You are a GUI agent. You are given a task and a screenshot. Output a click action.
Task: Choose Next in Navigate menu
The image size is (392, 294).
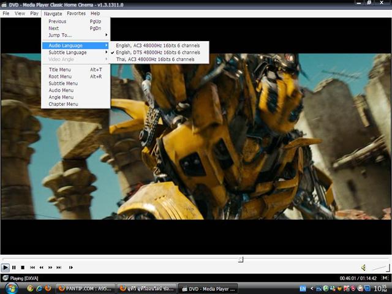coord(76,28)
